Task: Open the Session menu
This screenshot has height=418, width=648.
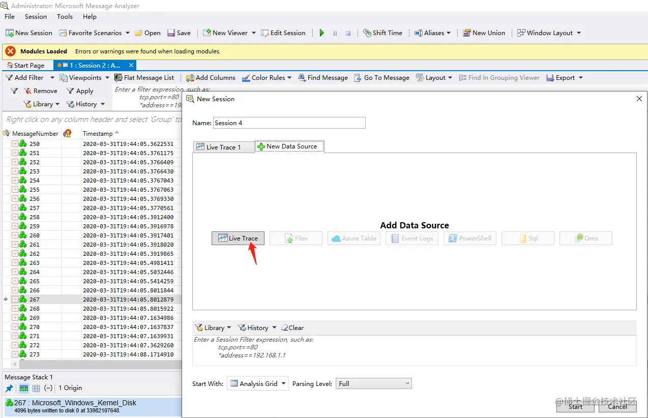Action: [x=36, y=16]
